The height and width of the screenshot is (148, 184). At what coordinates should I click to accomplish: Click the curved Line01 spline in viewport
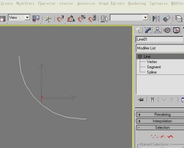pyautogui.click(x=33, y=96)
